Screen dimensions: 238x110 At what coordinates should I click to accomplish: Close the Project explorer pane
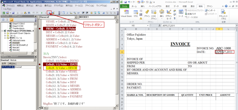coord(35,16)
